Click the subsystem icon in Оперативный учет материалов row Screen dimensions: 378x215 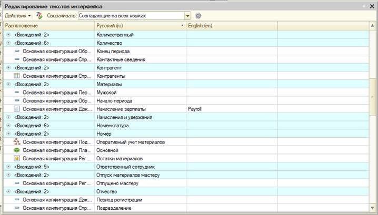coord(17,141)
